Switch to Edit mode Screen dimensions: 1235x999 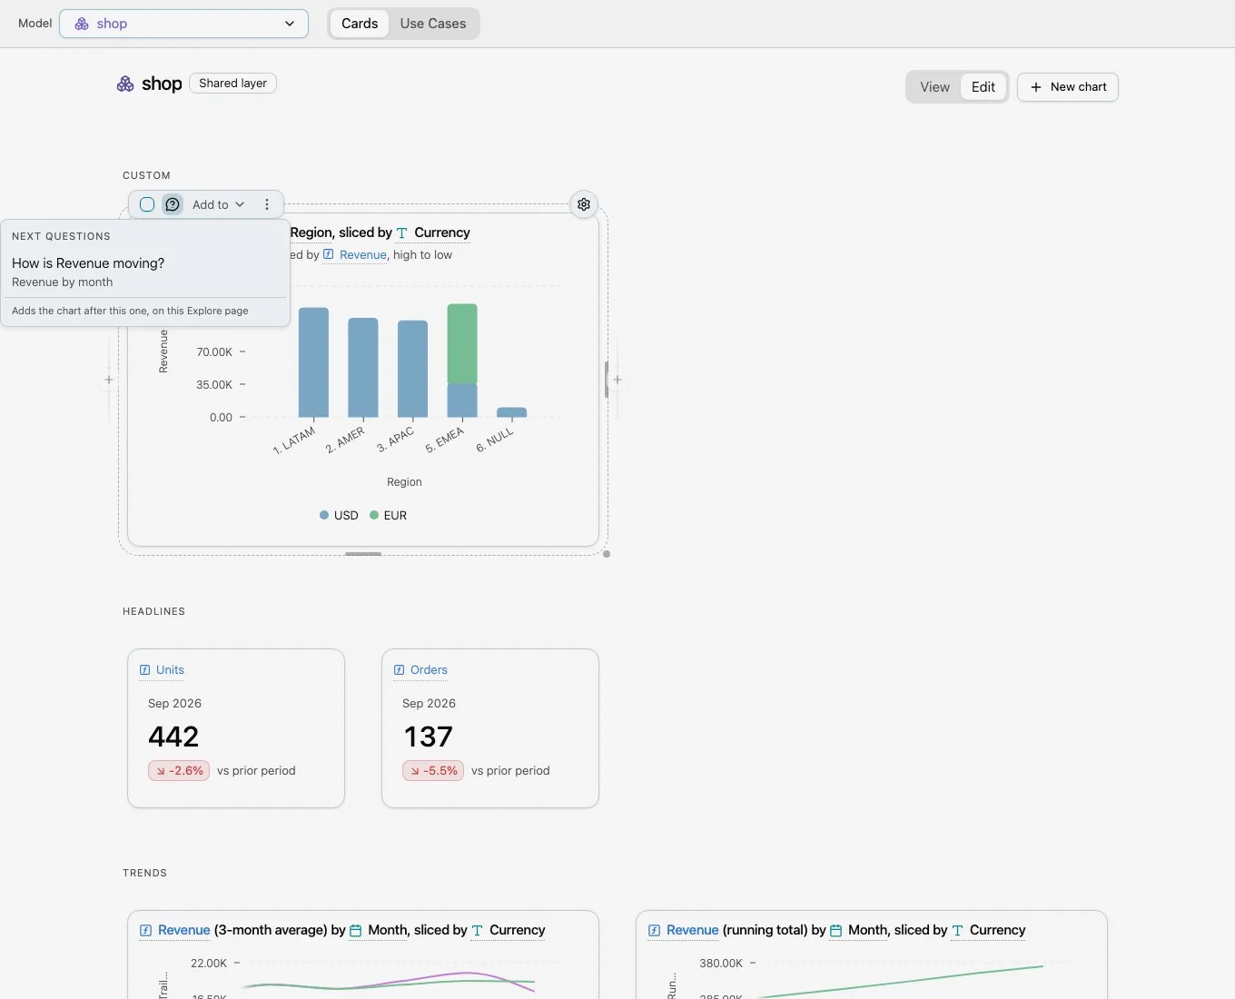pyautogui.click(x=983, y=87)
